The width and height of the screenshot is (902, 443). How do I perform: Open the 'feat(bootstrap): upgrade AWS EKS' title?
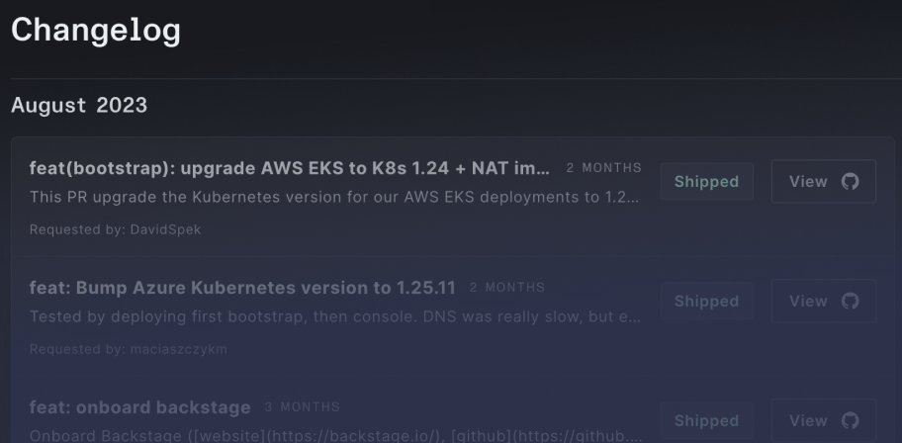pyautogui.click(x=290, y=168)
